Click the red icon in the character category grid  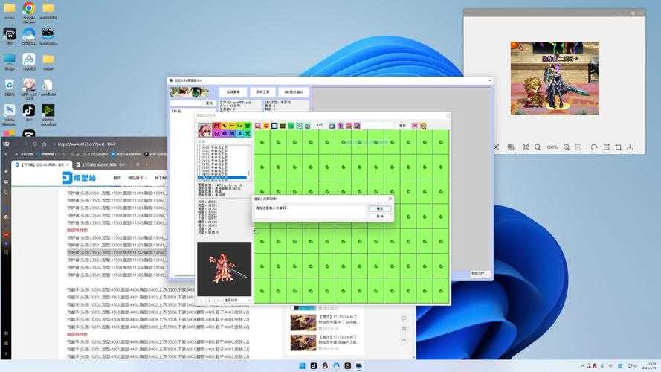216,126
